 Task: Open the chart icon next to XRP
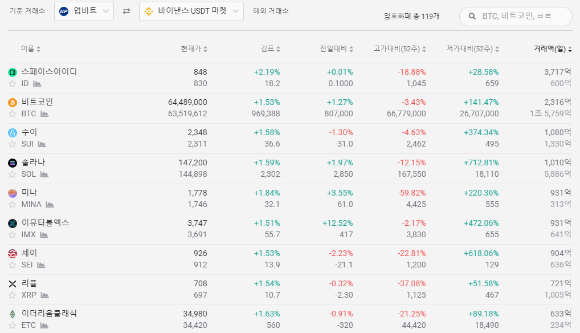(x=45, y=295)
